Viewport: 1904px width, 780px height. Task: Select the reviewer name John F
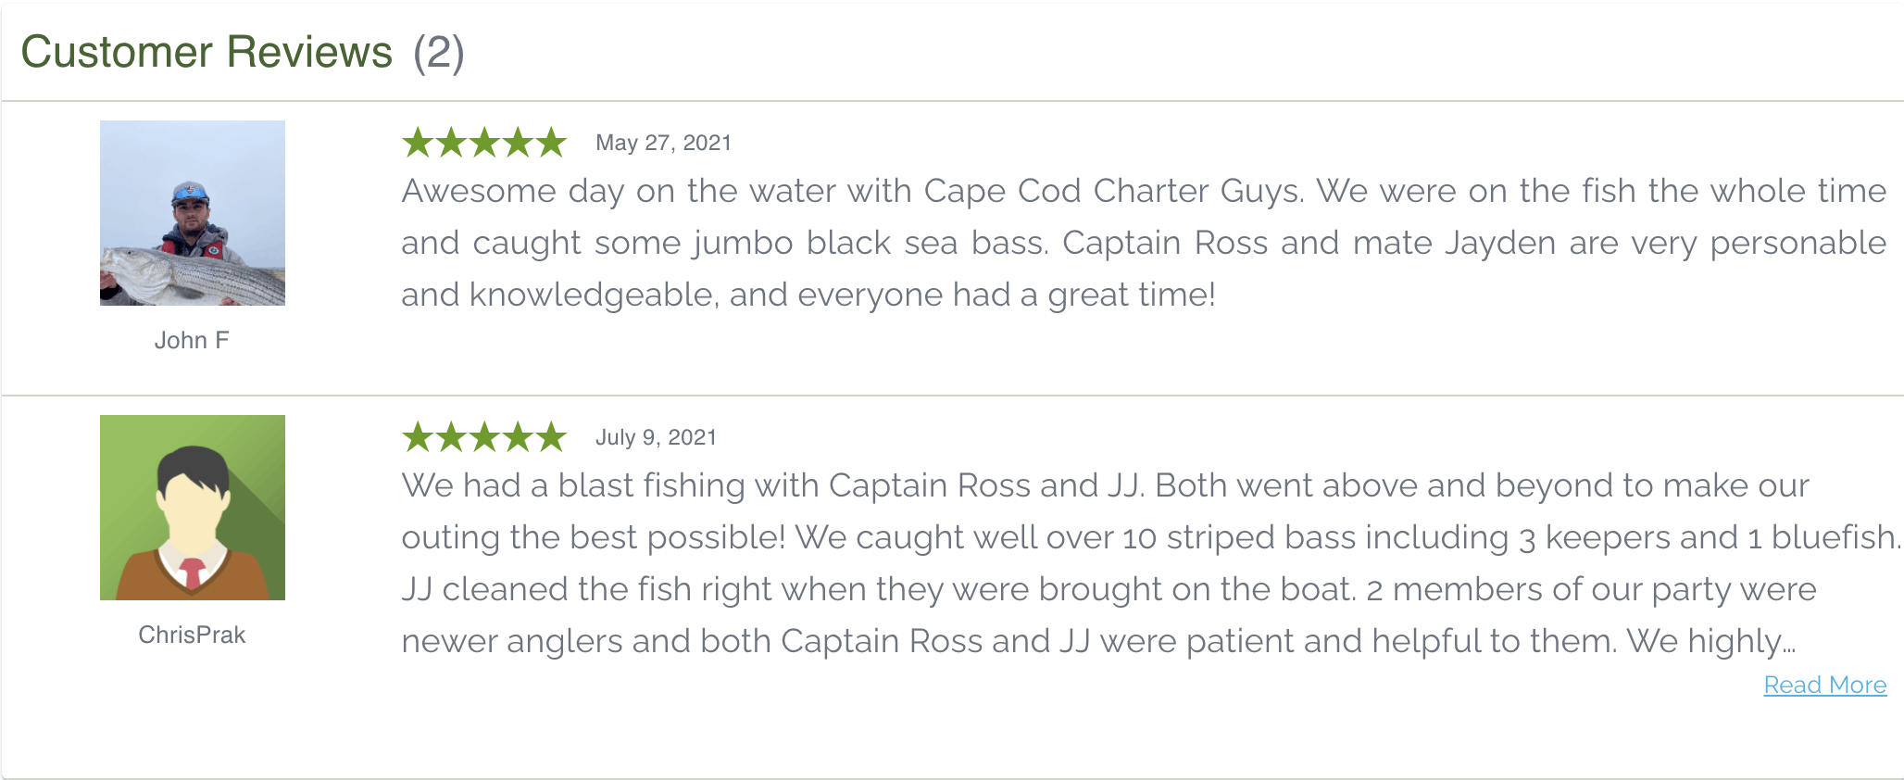coord(192,340)
